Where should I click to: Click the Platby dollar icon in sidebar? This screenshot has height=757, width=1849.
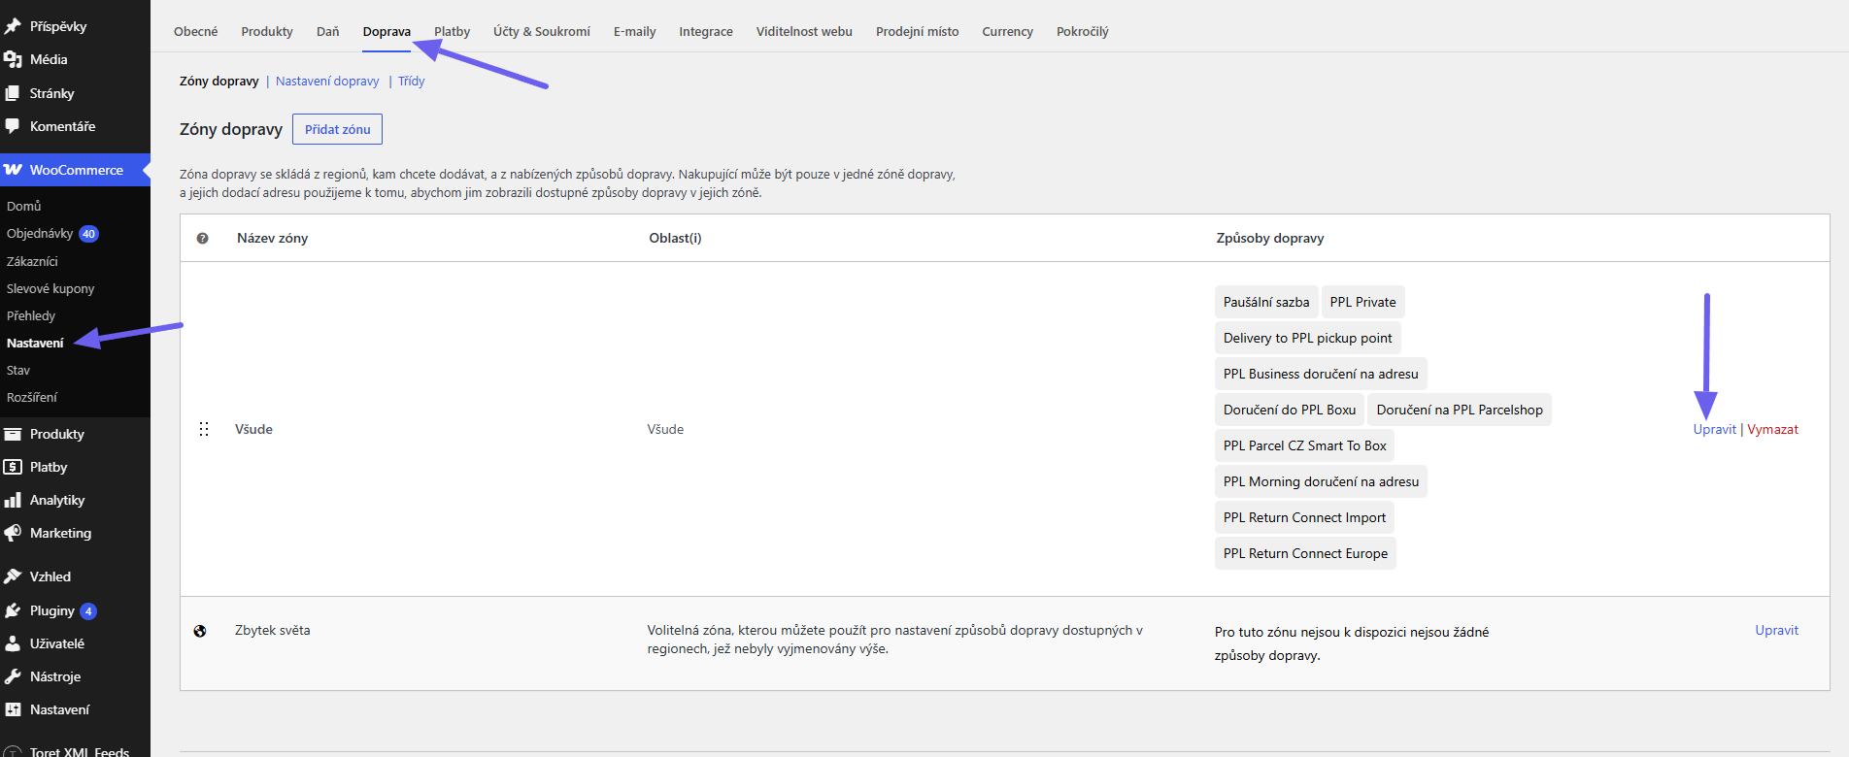click(13, 467)
